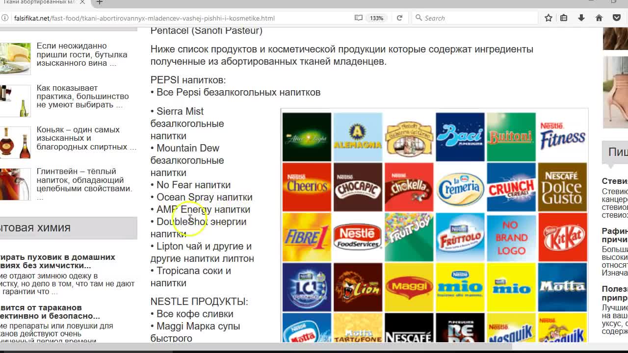
Task: Open the mulled wine thumbnail
Action: pyautogui.click(x=15, y=184)
